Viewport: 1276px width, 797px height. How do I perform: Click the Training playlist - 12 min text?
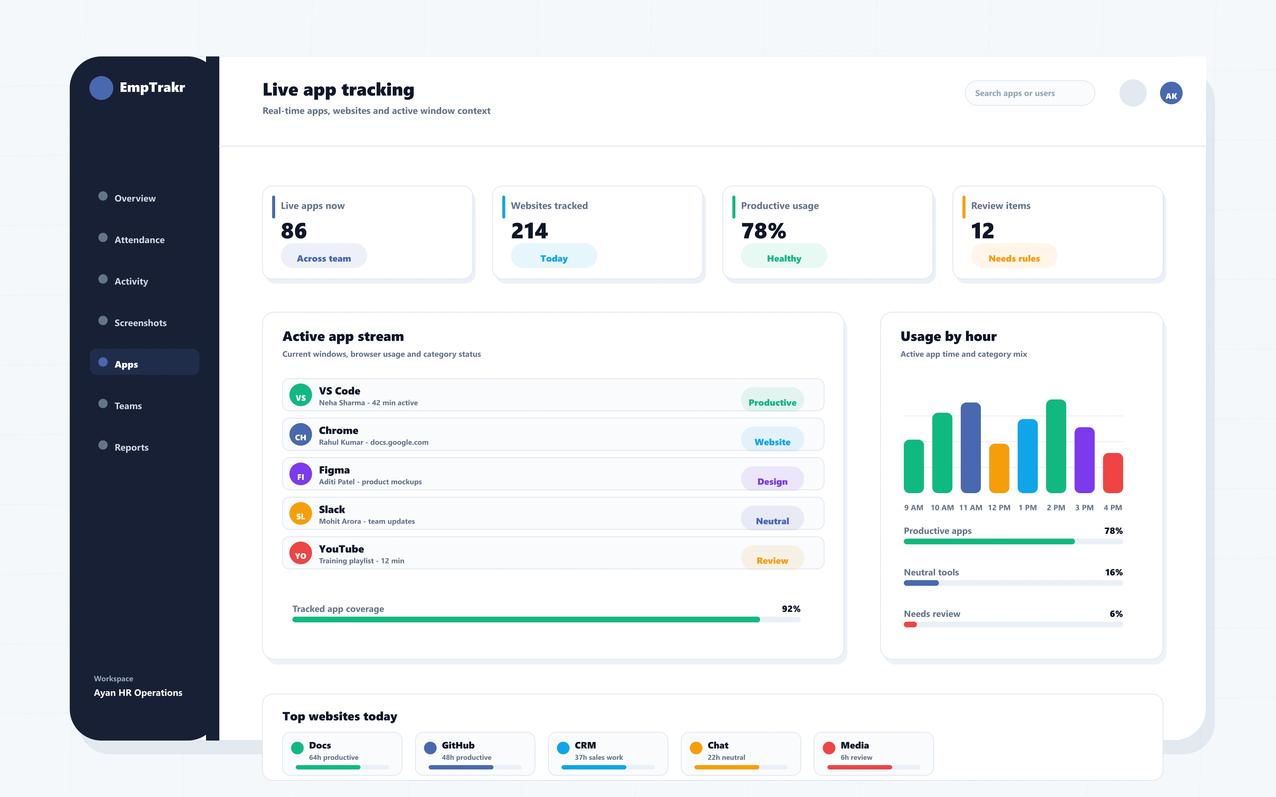click(361, 561)
